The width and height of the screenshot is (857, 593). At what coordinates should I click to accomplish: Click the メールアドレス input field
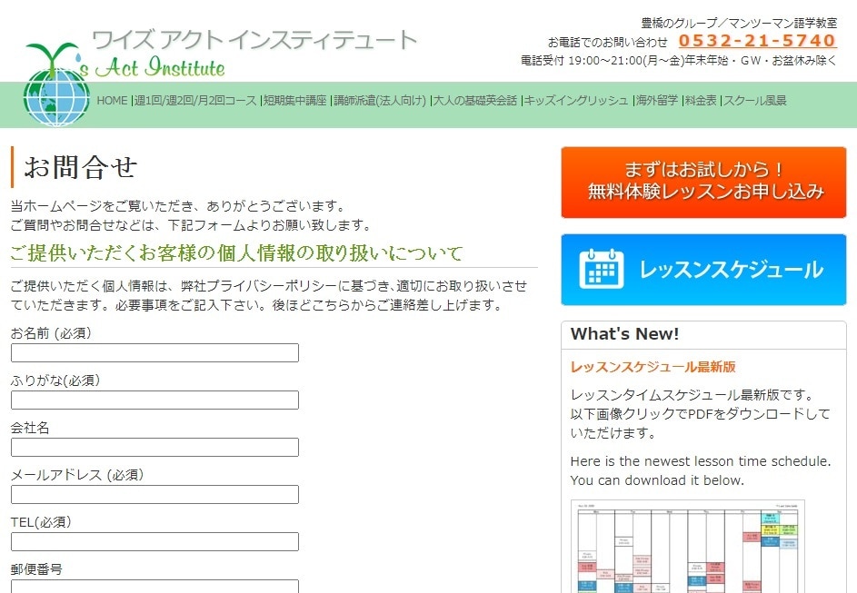[154, 494]
